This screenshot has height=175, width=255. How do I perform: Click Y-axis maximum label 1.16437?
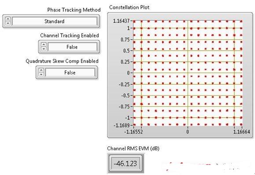point(121,21)
